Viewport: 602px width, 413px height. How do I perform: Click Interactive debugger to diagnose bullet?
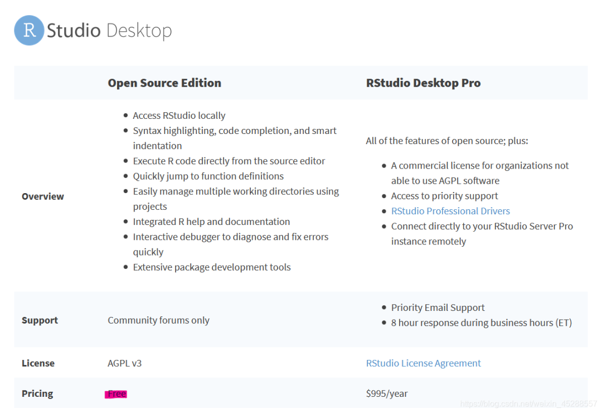pos(230,244)
